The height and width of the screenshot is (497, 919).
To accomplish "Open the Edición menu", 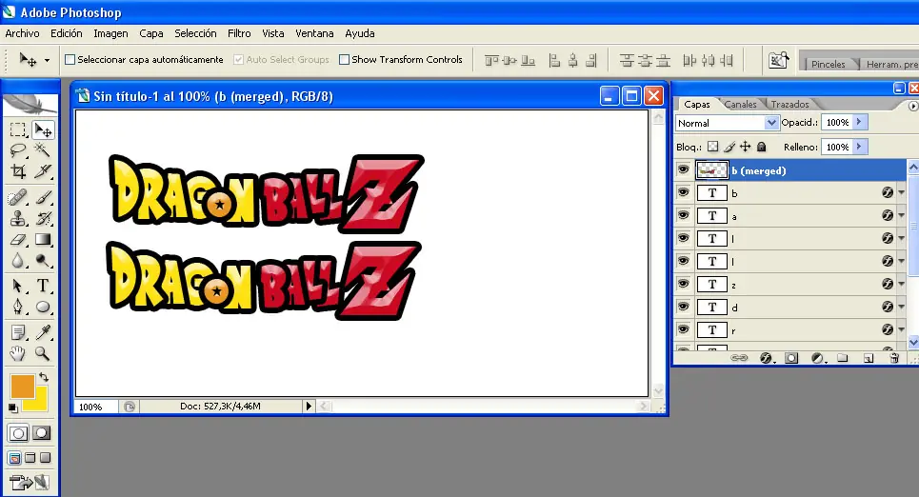I will click(x=67, y=33).
